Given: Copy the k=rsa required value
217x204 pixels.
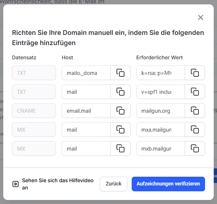Looking at the screenshot, I should [x=195, y=73].
